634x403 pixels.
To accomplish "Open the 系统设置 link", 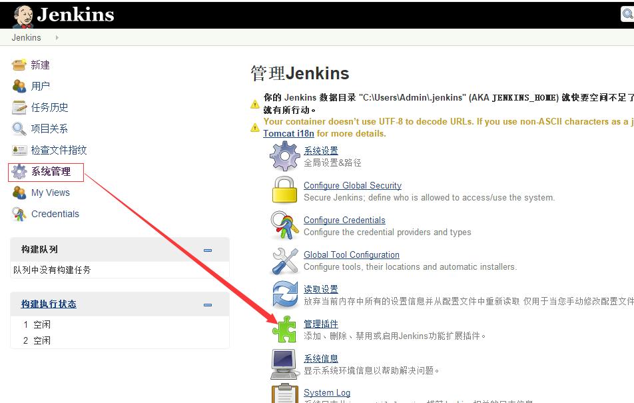I will tap(321, 151).
